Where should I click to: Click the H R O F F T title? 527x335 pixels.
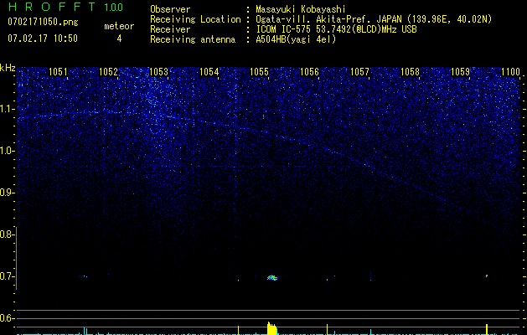point(52,7)
